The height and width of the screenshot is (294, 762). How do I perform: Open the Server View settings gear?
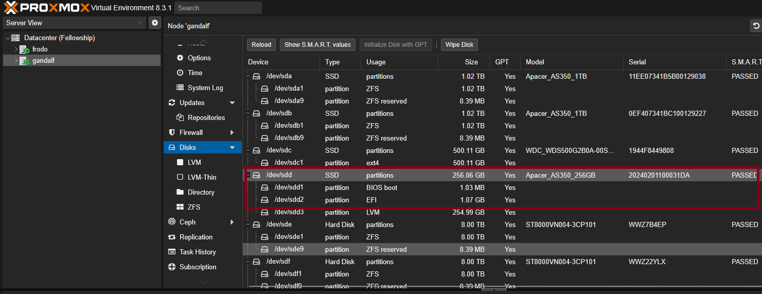154,23
